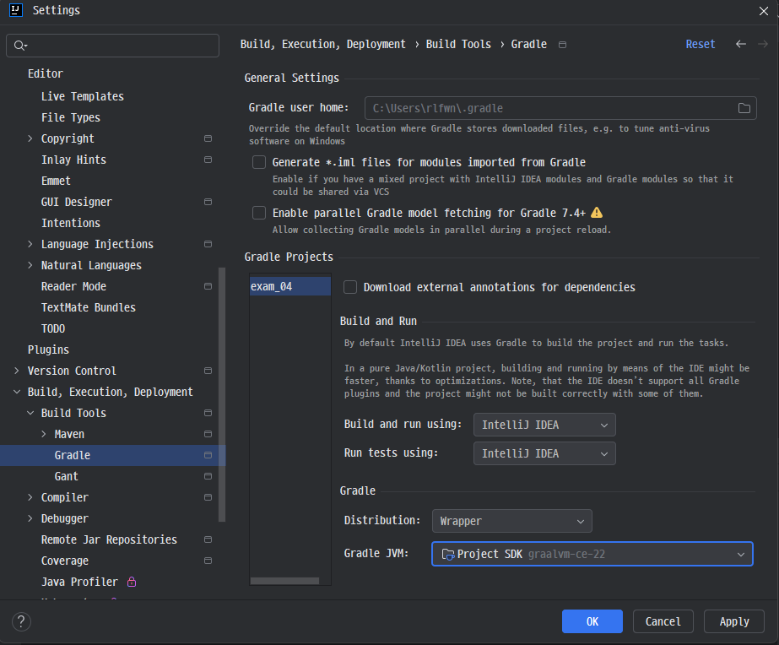Click project-level icon on Gradle tree row
The height and width of the screenshot is (645, 779).
tap(208, 455)
